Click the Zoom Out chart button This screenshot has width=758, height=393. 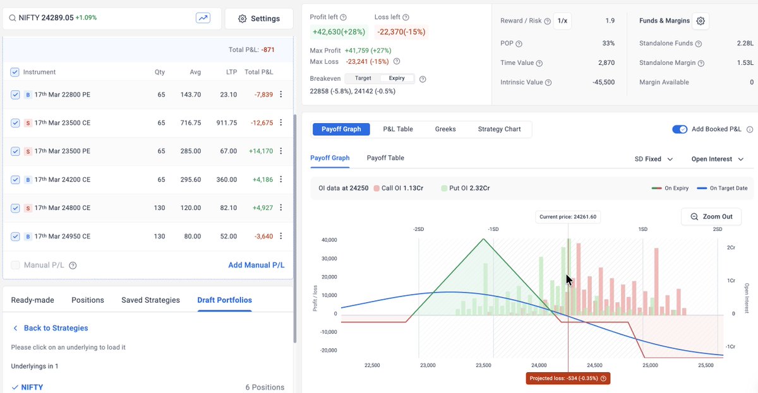[711, 216]
